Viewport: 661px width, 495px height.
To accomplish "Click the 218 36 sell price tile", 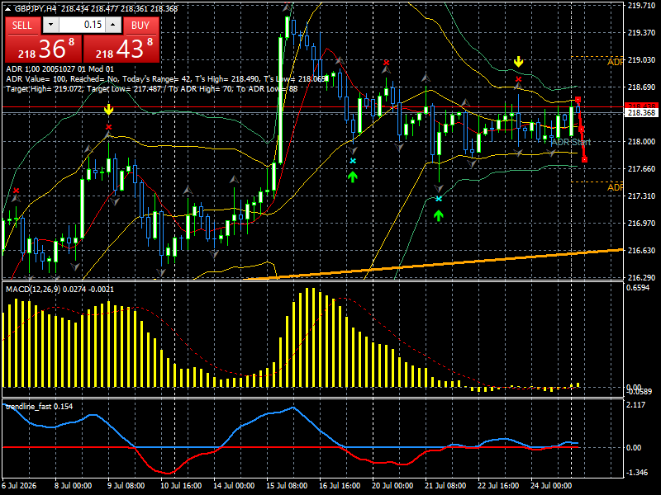I will [44, 49].
